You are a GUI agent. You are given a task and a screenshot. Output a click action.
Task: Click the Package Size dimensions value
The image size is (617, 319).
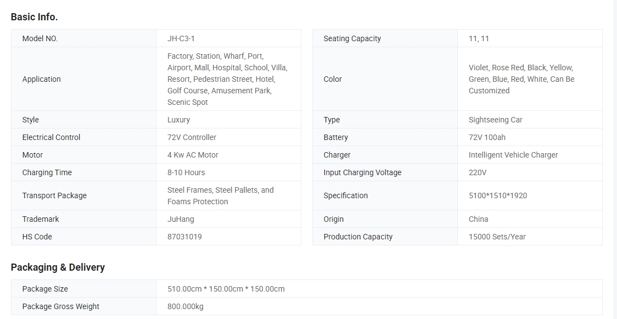point(226,289)
